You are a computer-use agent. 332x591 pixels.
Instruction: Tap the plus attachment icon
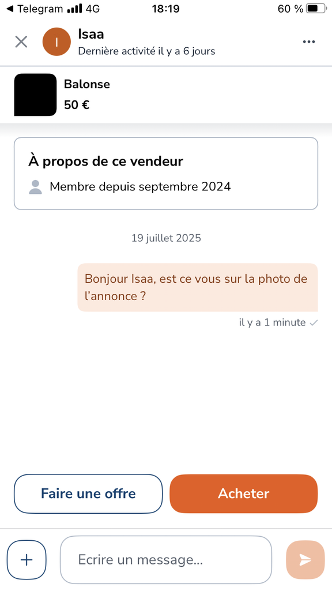tap(27, 560)
